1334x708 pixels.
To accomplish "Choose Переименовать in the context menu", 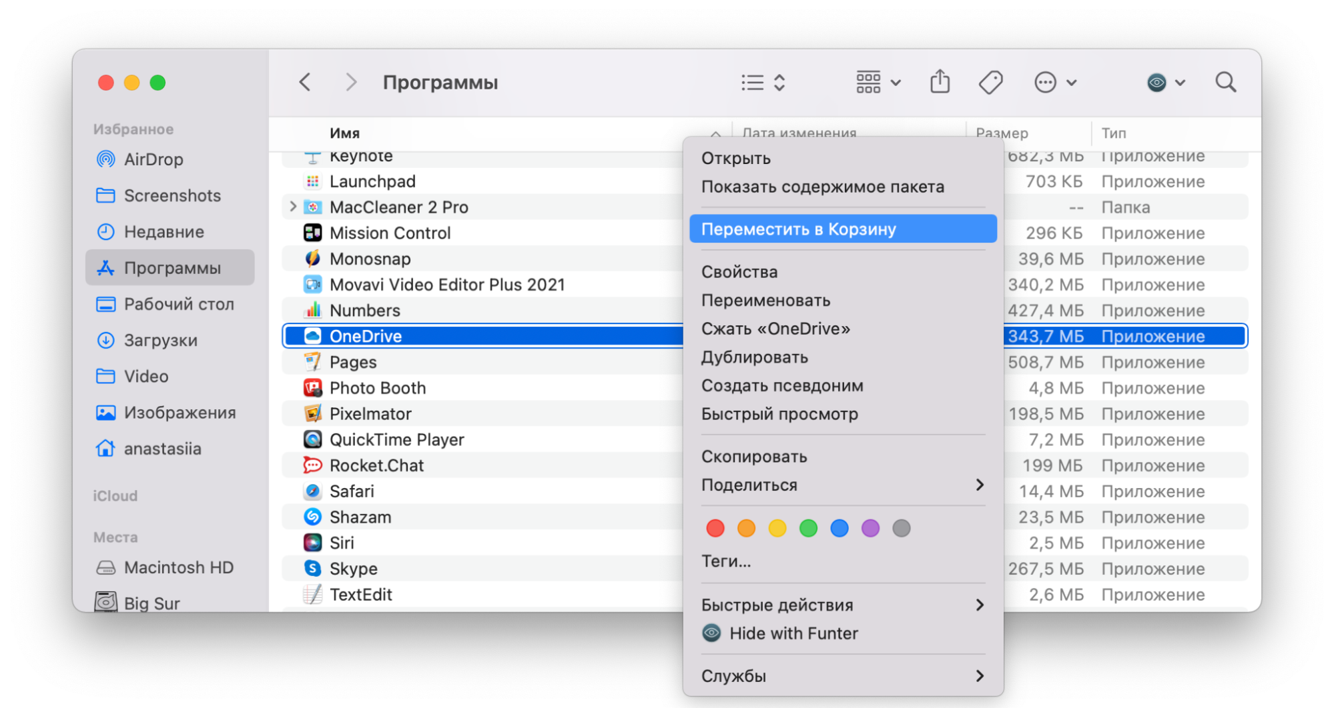I will (x=843, y=301).
